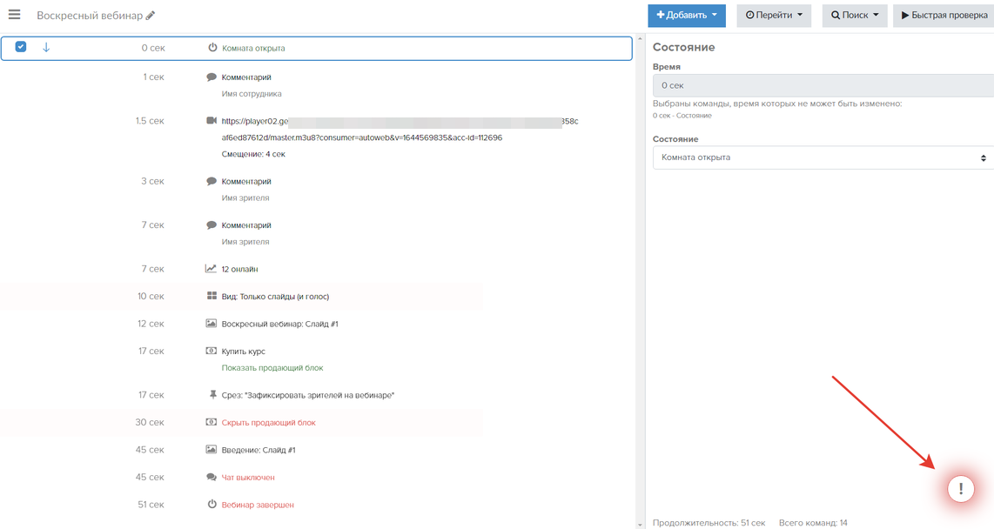Select the Чат выключен command
Screen dimensions: 994x529
(x=247, y=478)
